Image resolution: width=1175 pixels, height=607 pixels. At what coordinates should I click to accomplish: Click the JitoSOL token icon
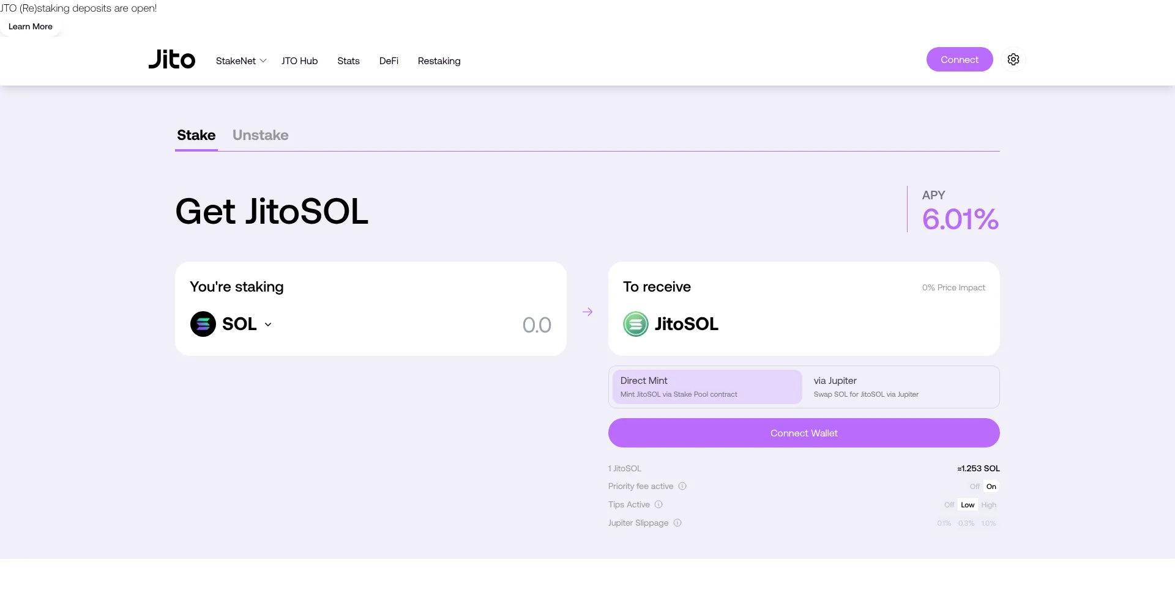pos(636,324)
